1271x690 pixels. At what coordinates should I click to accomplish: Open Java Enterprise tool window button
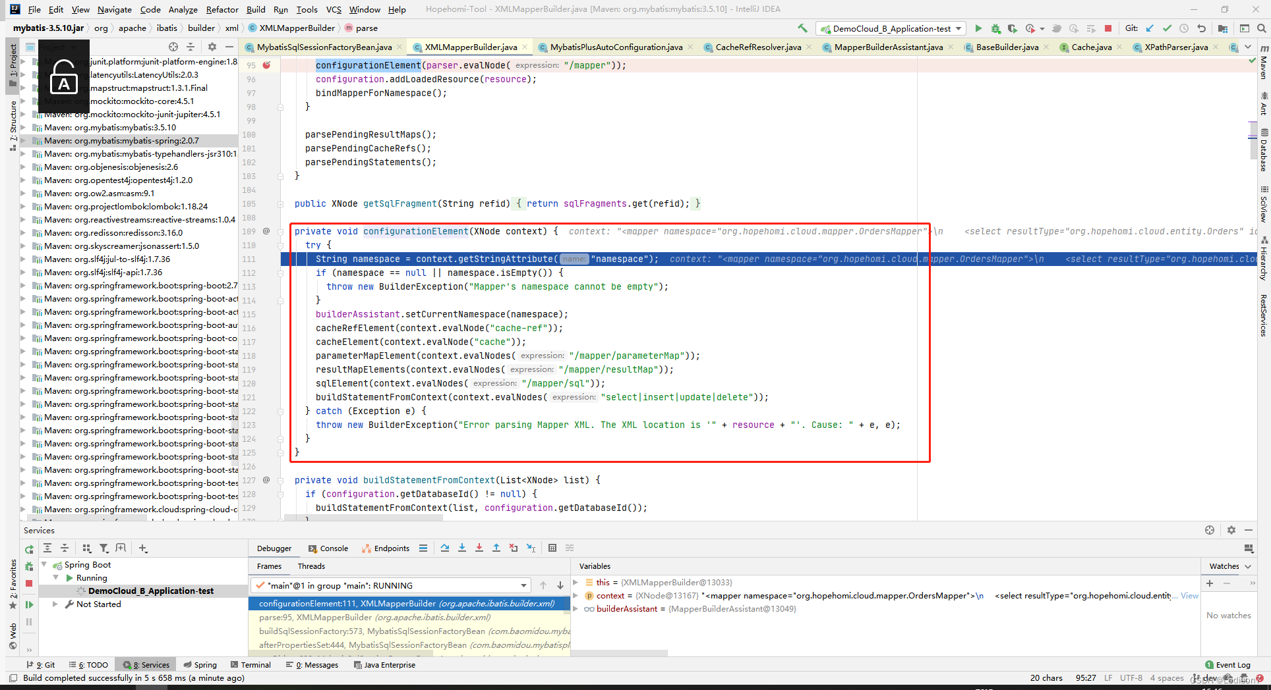(384, 665)
